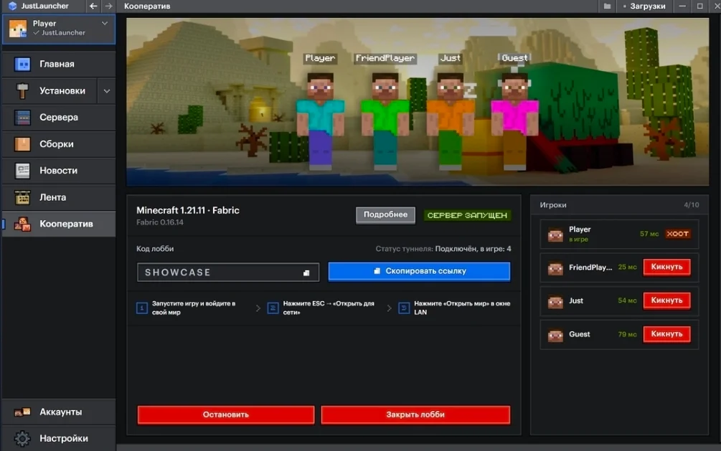Click the Сервера sidebar icon
Viewport: 721px width, 451px height.
(22, 118)
